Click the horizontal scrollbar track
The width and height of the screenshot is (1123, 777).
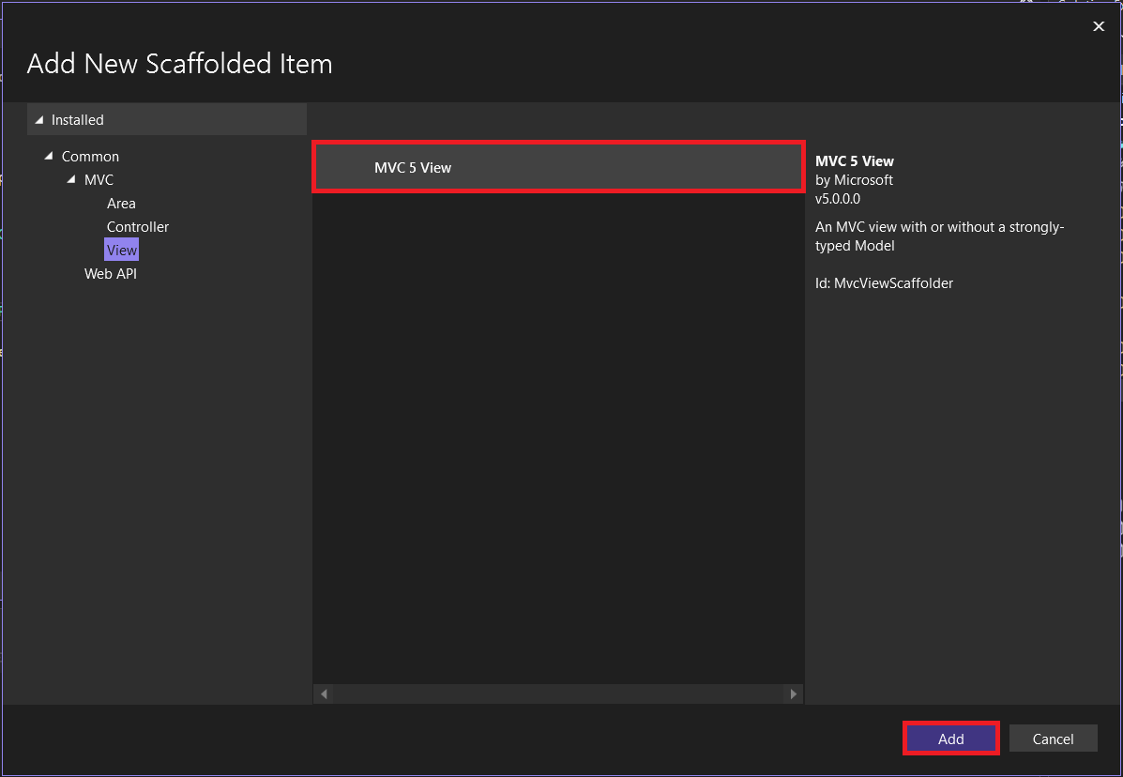coord(558,694)
